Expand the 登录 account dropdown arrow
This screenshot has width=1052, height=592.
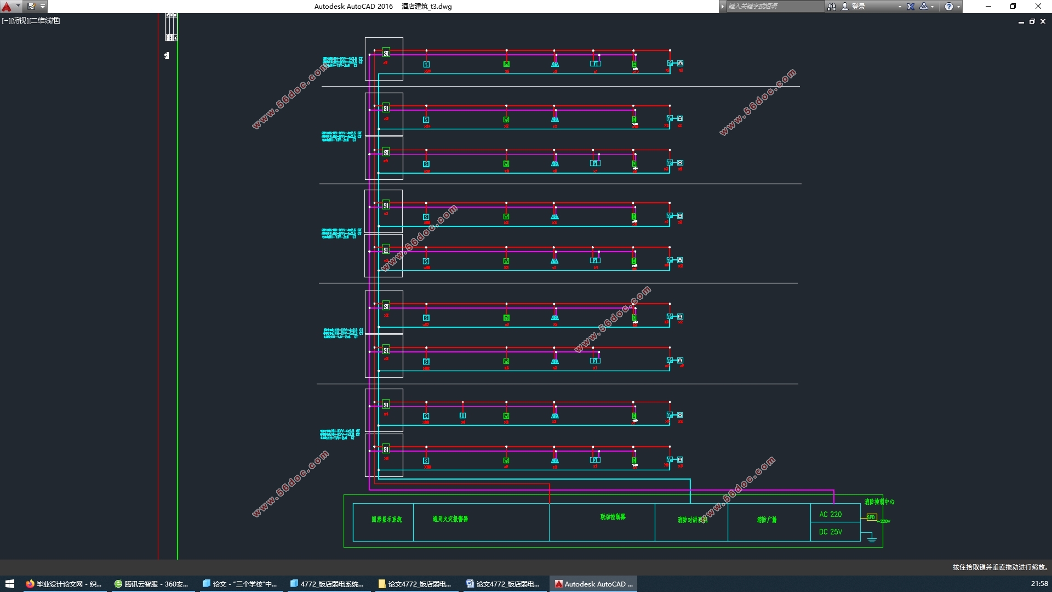coord(900,7)
